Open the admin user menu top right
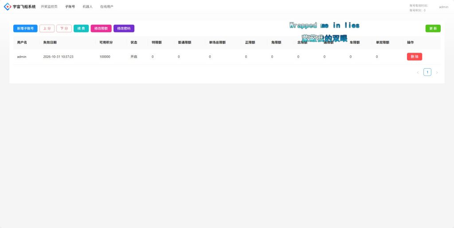 pyautogui.click(x=443, y=7)
